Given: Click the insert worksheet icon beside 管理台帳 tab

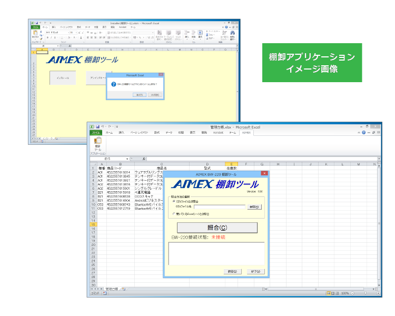Looking at the screenshot, I should coord(124,289).
